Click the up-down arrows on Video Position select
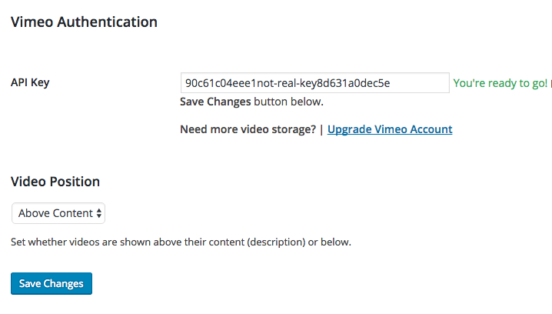Screen dimensions: 552x314 coord(99,213)
